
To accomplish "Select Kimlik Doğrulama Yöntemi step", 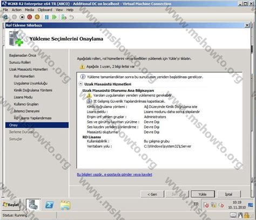I will (33, 90).
